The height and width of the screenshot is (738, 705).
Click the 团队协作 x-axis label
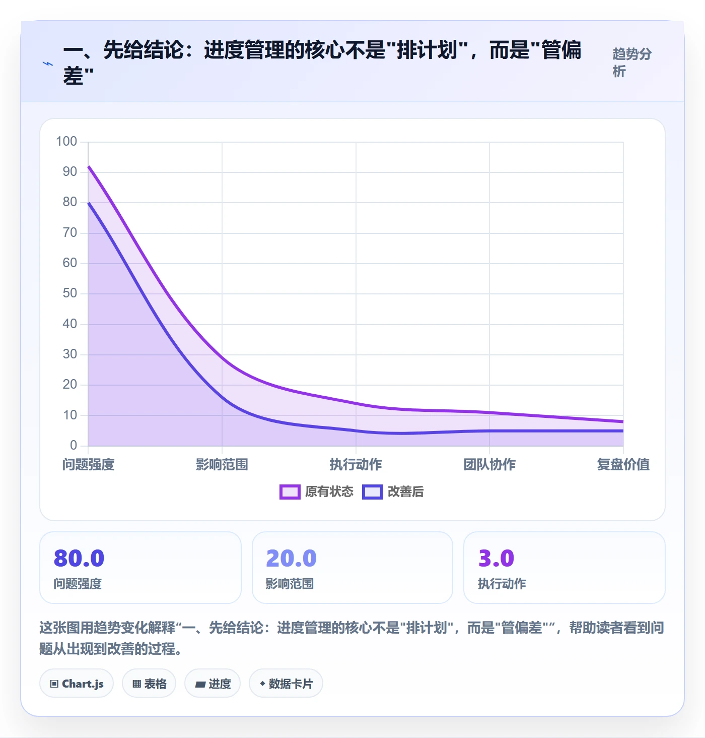[489, 464]
